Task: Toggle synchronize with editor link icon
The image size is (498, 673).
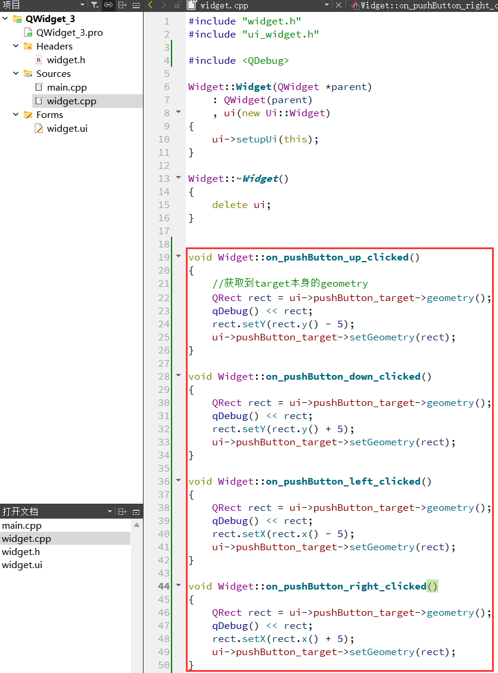Action: [x=108, y=5]
